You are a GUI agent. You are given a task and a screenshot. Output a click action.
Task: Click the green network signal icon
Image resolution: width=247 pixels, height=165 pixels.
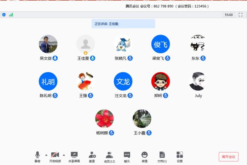pyautogui.click(x=11, y=15)
